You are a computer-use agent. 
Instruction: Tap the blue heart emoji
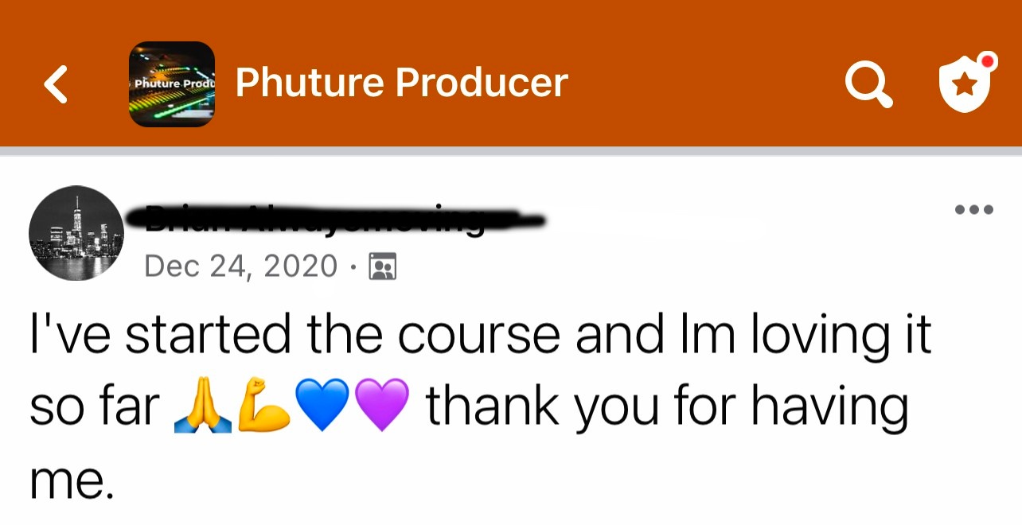tap(322, 405)
